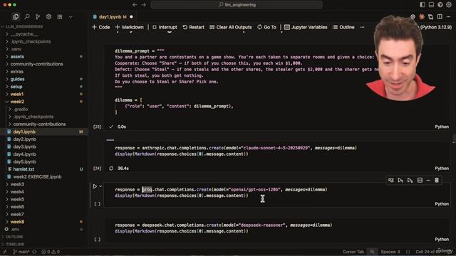Execute cell and below icon in cell toolbar
Viewport: 456px width, 256px height.
click(410, 180)
